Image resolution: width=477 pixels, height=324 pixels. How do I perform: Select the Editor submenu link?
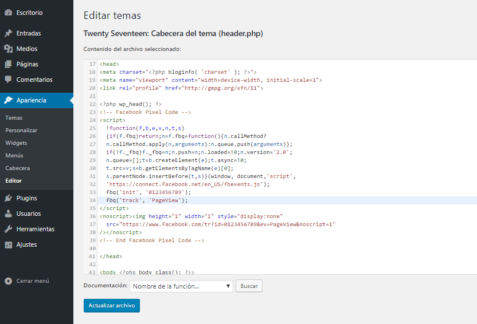[x=13, y=181]
